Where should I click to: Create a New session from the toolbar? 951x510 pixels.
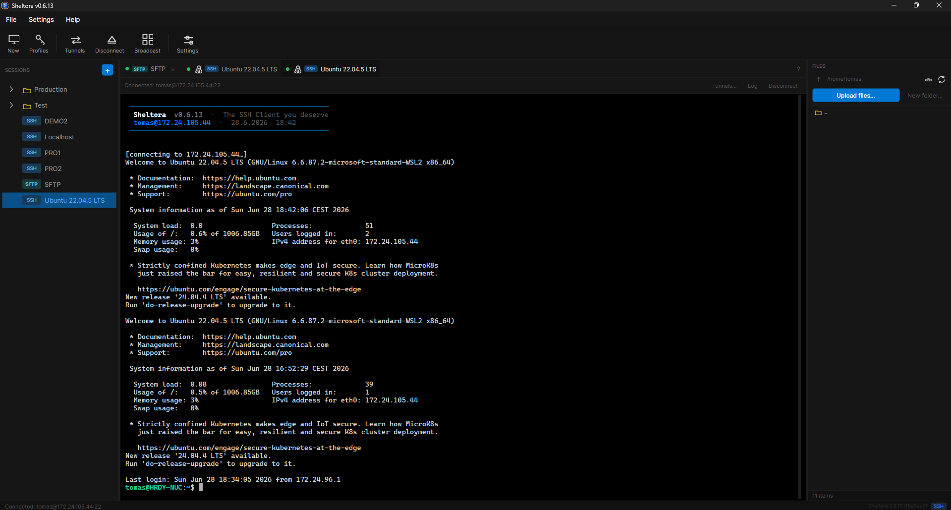click(x=13, y=44)
